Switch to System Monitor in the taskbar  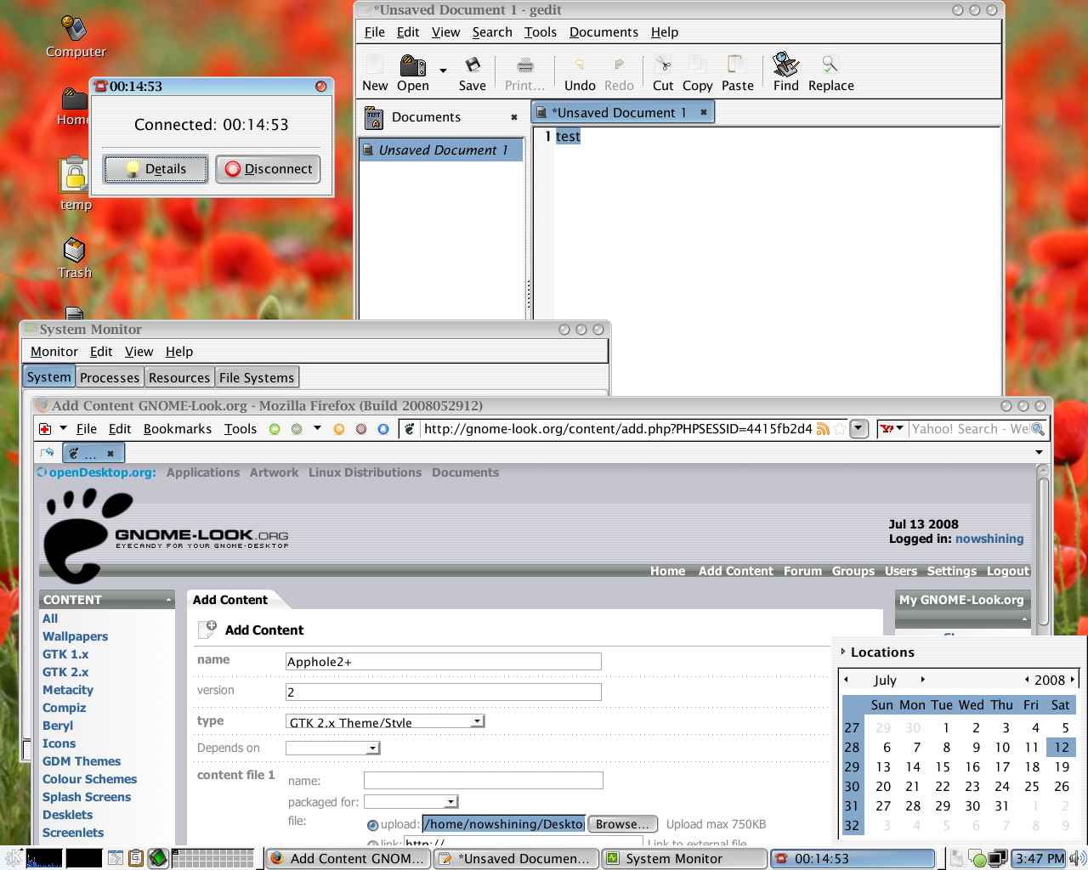point(684,859)
